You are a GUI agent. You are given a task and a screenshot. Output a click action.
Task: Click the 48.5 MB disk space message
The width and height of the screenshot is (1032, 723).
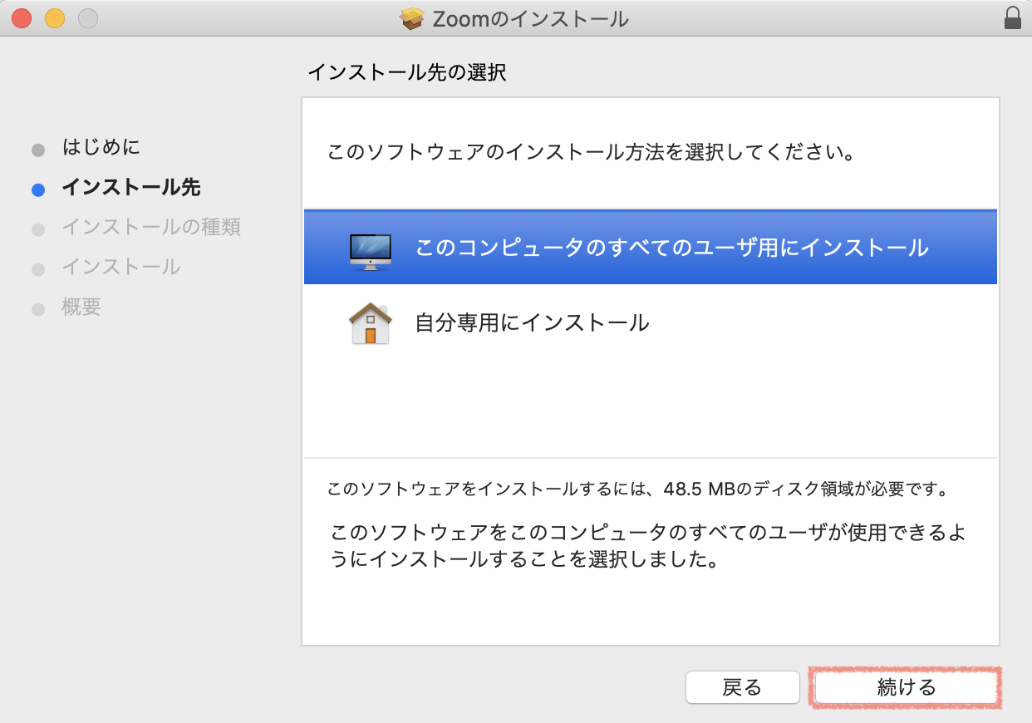638,489
